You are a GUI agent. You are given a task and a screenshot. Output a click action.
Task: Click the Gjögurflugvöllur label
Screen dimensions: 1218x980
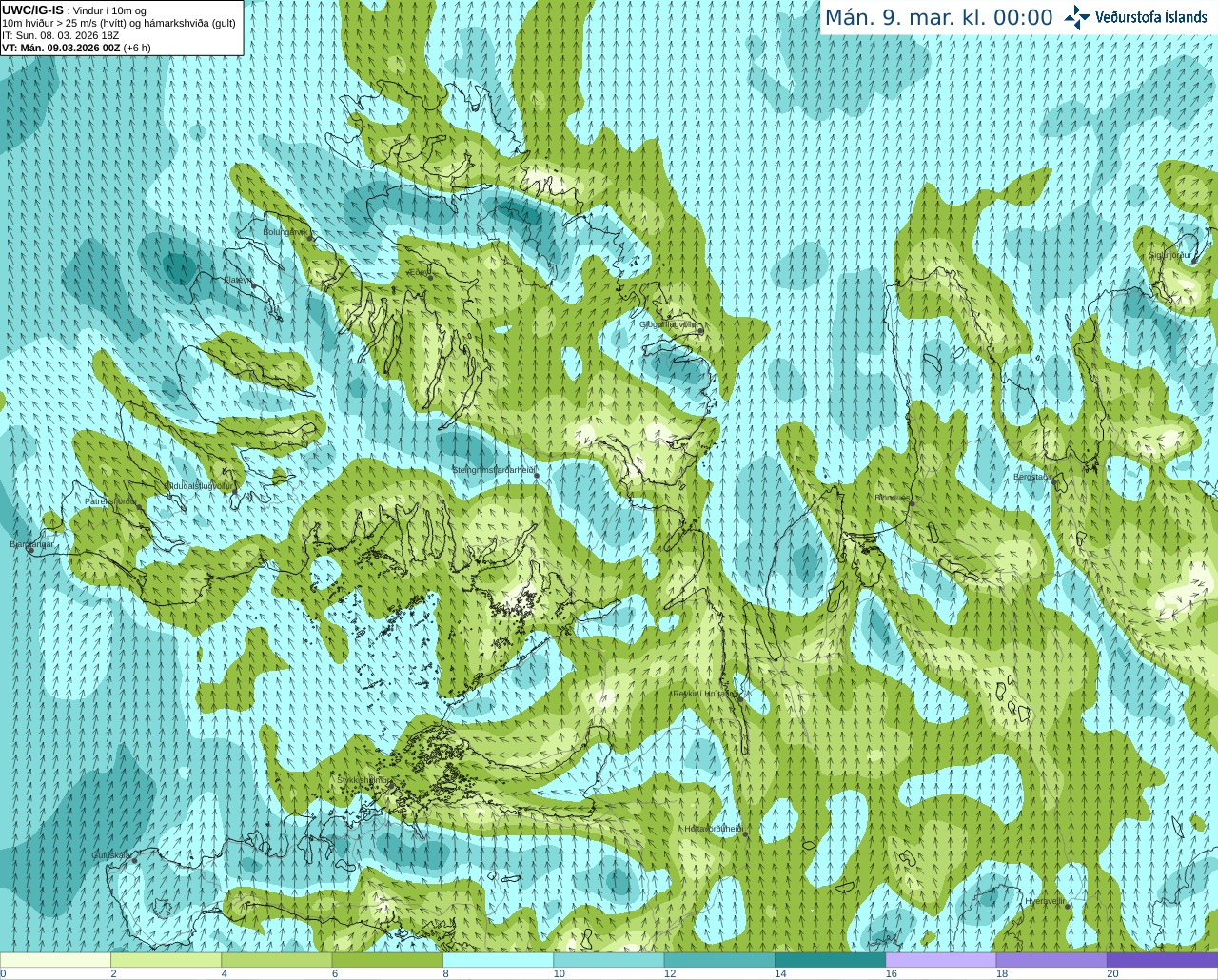click(668, 324)
